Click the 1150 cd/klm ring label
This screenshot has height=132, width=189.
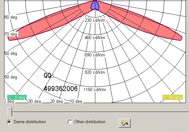pos(95,90)
